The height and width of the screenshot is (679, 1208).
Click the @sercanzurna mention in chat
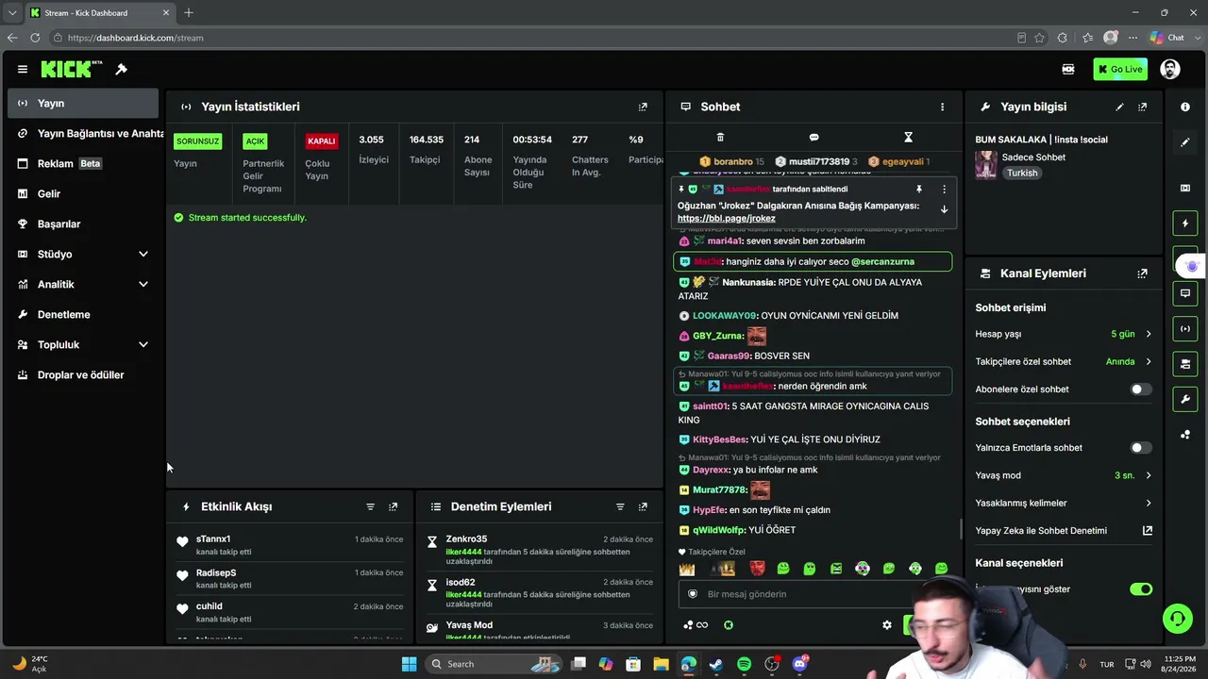pos(882,261)
